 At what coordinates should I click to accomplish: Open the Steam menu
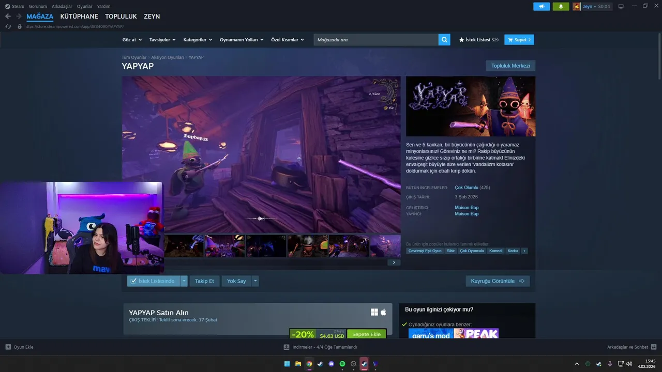pyautogui.click(x=18, y=6)
